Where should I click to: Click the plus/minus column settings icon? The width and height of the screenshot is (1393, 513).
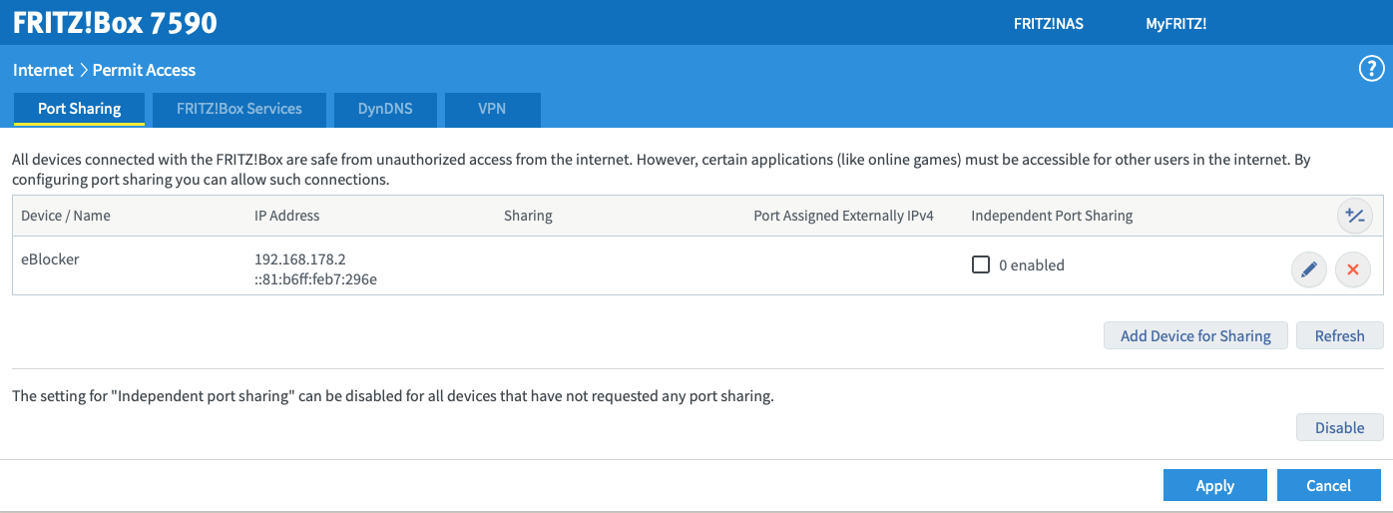tap(1355, 216)
